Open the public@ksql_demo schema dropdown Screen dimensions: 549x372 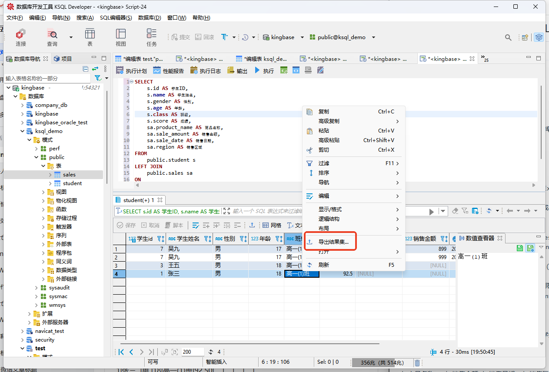click(373, 37)
